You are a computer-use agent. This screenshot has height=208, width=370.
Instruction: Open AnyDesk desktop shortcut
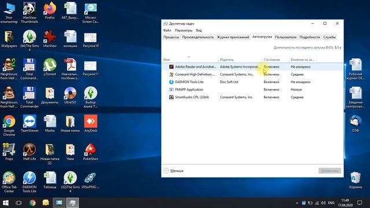click(90, 124)
